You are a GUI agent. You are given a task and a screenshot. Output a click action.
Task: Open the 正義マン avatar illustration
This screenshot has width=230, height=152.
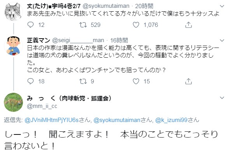(x=13, y=46)
